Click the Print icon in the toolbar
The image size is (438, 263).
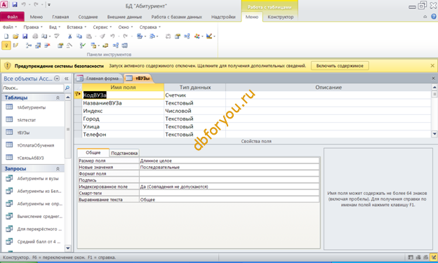35,36
